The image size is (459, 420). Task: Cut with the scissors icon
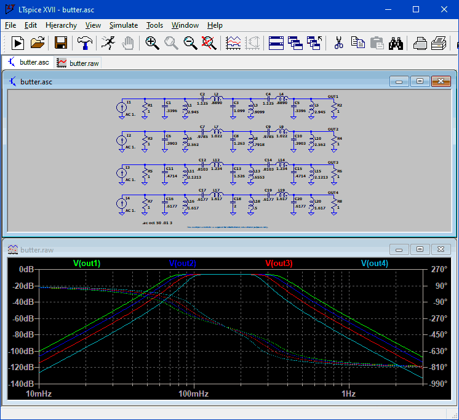[338, 43]
